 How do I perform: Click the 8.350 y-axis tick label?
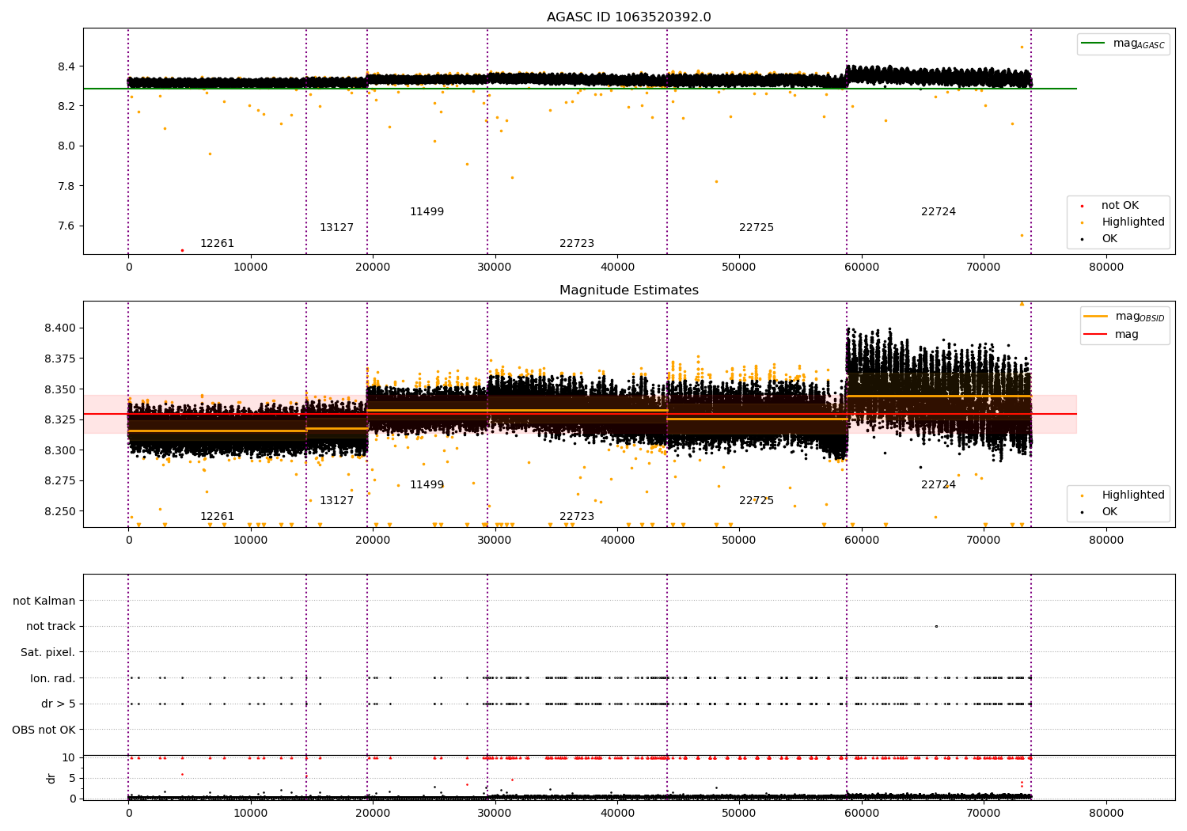click(59, 389)
